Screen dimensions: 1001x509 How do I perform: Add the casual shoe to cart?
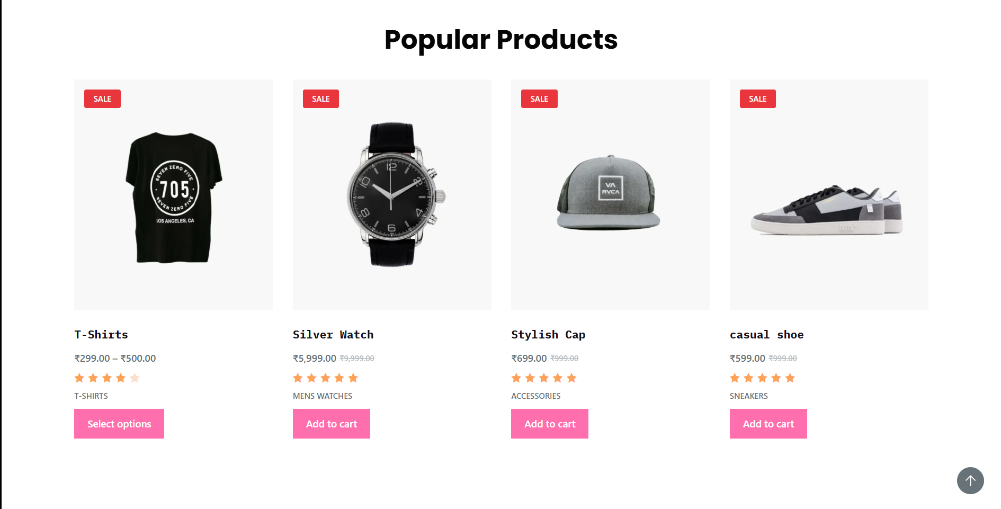768,424
